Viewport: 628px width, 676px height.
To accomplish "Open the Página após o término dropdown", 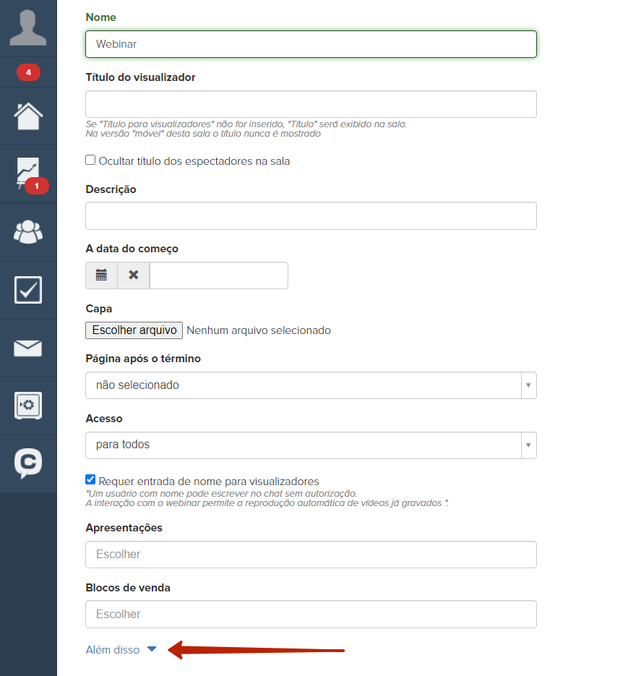I will click(311, 385).
